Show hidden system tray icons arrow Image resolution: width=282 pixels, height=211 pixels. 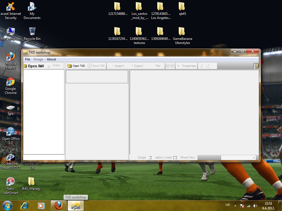click(x=235, y=206)
